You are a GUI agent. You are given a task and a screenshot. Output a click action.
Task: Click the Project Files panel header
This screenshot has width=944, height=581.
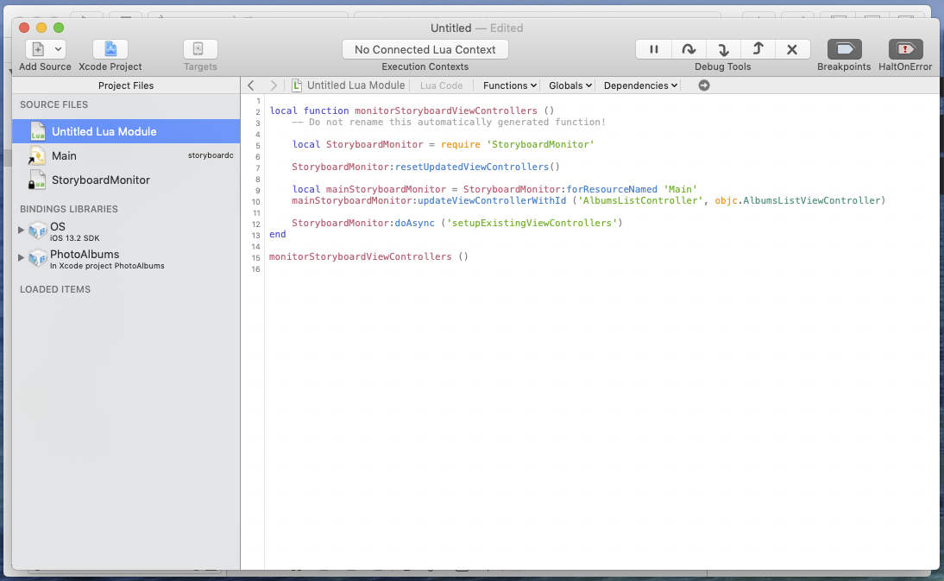pyautogui.click(x=126, y=85)
